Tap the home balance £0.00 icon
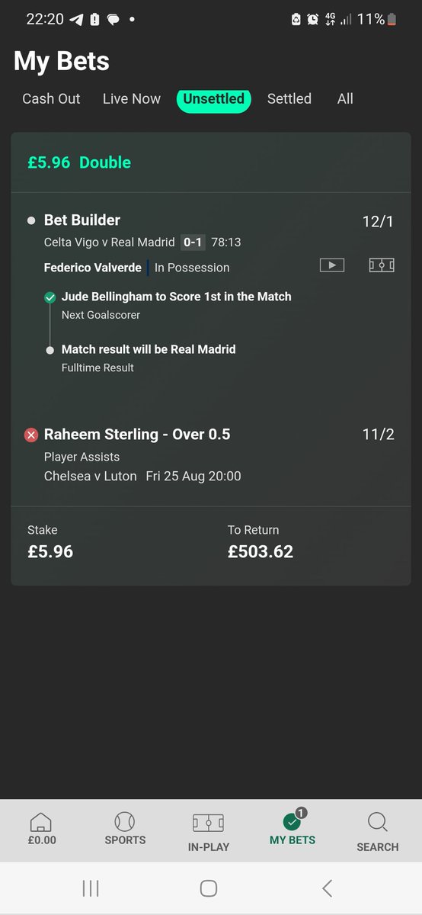 [41, 823]
